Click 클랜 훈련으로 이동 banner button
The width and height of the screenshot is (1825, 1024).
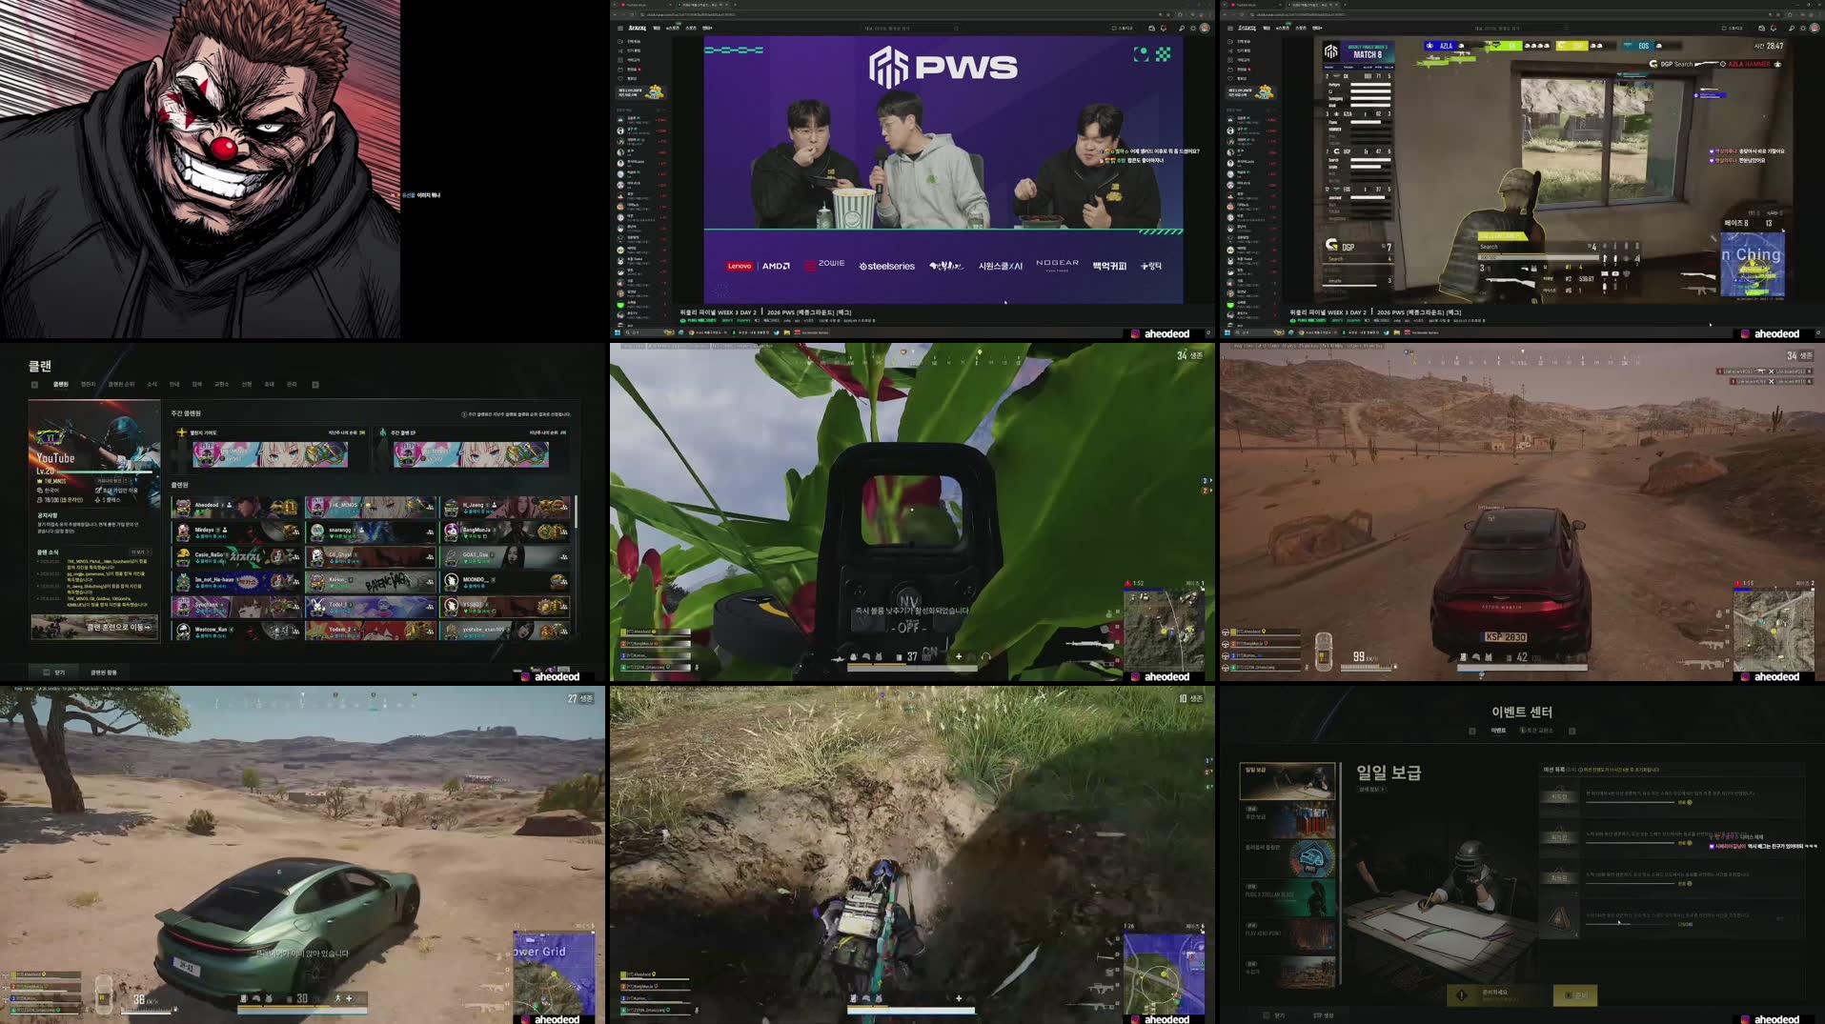94,627
